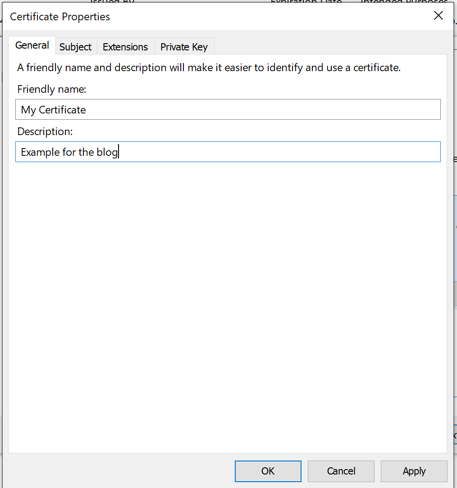Close the Certificate Properties dialog
The width and height of the screenshot is (457, 488).
[x=438, y=15]
